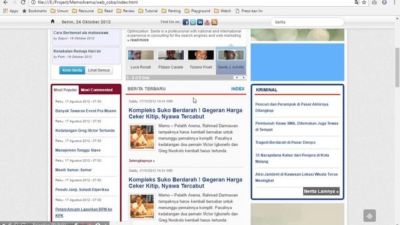Open Pembunuh Siswa SMA article
This screenshot has height=225, width=400.
297,126
